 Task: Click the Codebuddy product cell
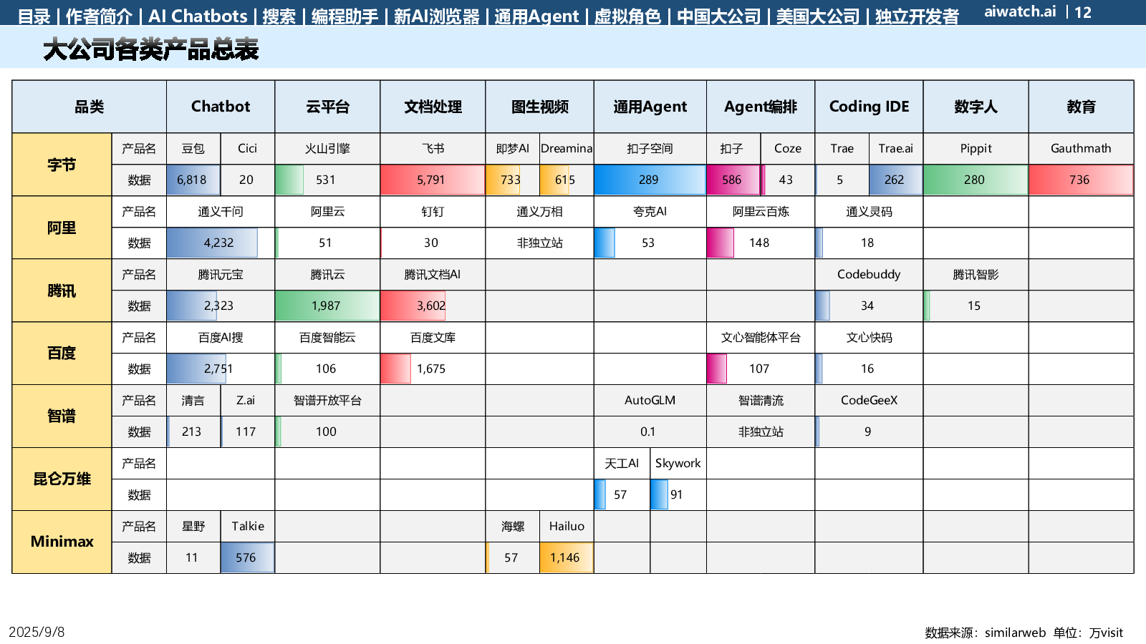pyautogui.click(x=869, y=274)
